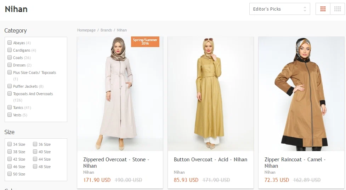
Task: Open the Brands breadcrumb link
Action: click(106, 30)
